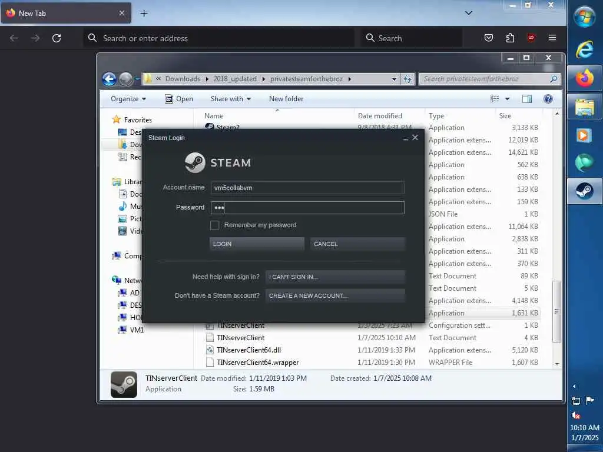The height and width of the screenshot is (452, 603).
Task: Sort by the Type column header
Action: (460, 116)
